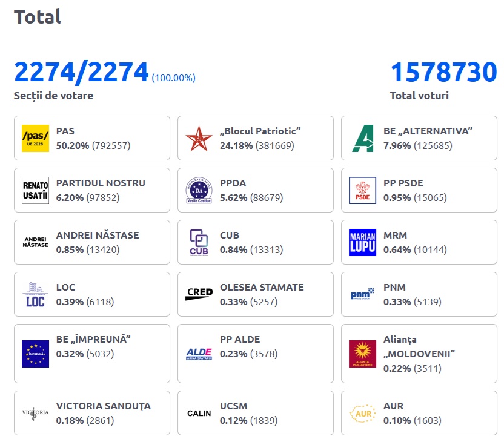Click the ALDE party logo
Viewport: 504px width, 442px height.
coord(199,354)
